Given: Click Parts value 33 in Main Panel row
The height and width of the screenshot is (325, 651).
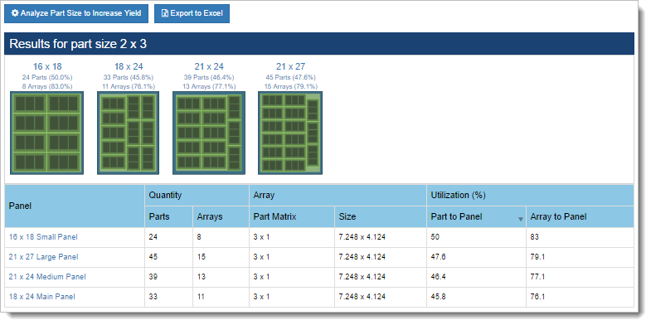Looking at the screenshot, I should pyautogui.click(x=153, y=297).
